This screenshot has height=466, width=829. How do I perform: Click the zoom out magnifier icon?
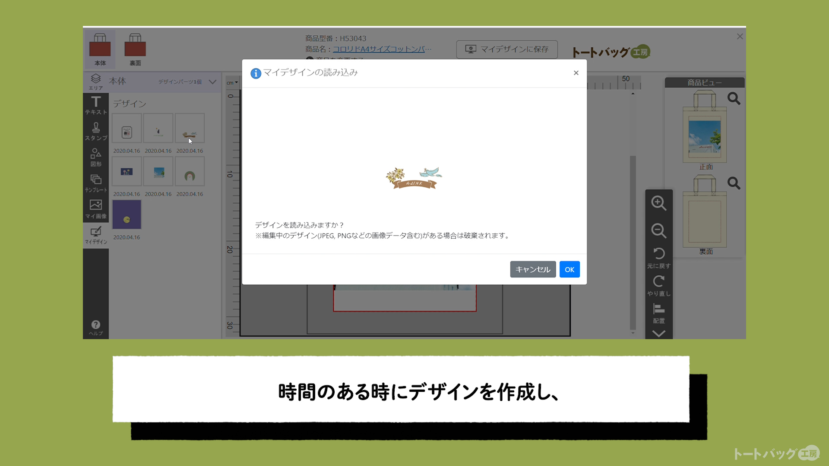pos(659,230)
